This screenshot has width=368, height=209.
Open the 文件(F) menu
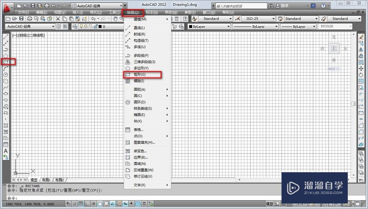pyautogui.click(x=24, y=12)
